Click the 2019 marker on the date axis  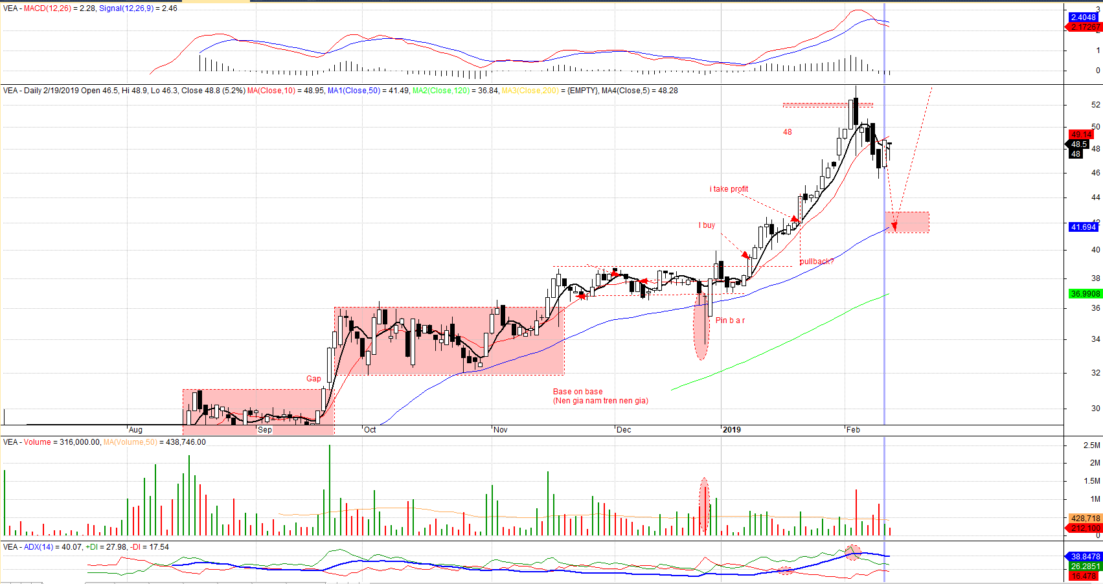point(731,430)
